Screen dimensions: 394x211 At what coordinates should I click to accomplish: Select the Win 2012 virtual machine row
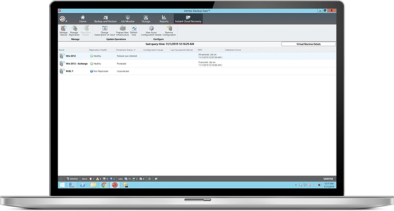[197, 56]
